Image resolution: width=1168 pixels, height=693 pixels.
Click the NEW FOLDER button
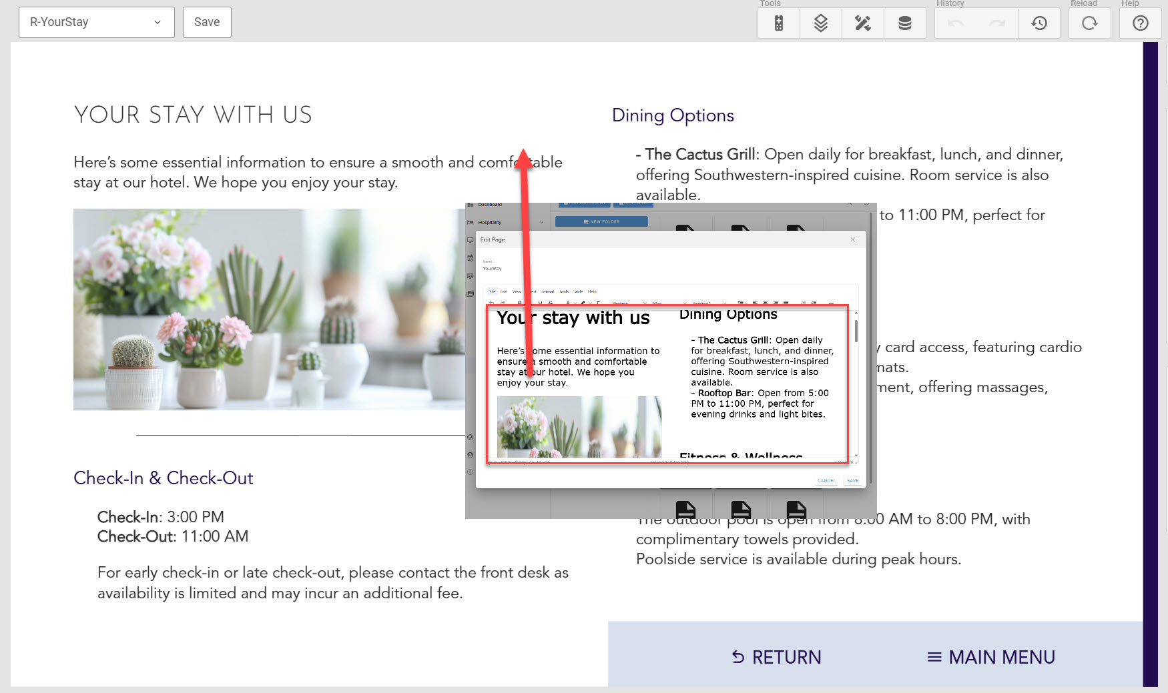tap(601, 221)
